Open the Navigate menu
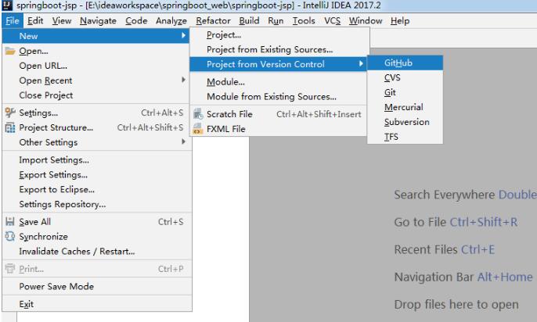Viewport: 537px width, 322px height. pyautogui.click(x=98, y=21)
